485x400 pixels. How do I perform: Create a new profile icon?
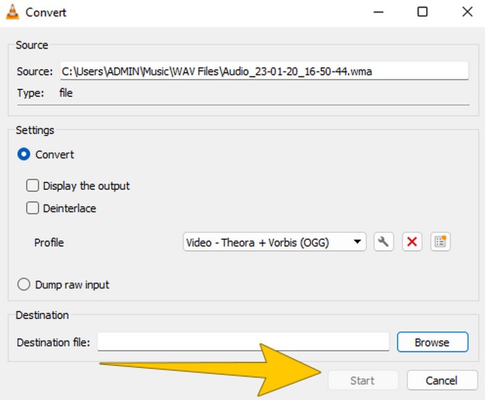[441, 242]
